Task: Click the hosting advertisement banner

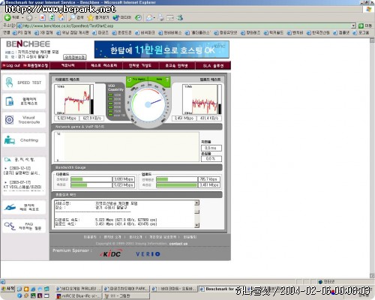Action: click(162, 49)
